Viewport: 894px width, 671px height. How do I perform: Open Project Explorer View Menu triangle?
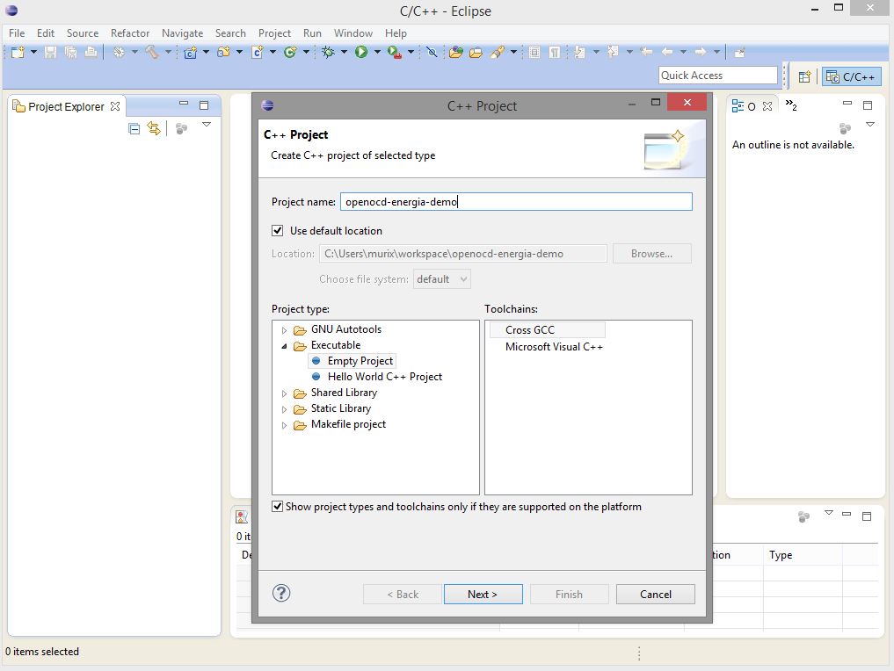point(207,124)
